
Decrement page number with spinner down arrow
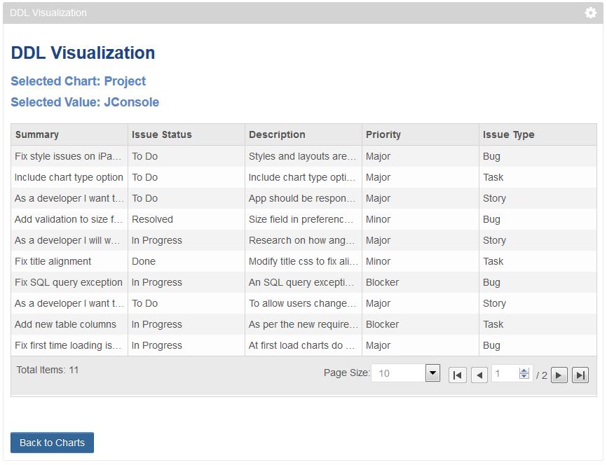524,377
